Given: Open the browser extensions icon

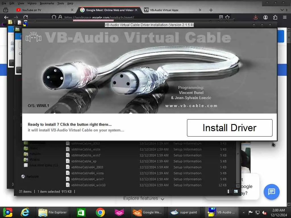Looking at the screenshot, I should 275,17.
